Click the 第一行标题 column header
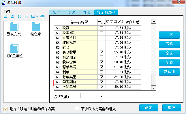The height and width of the screenshot is (114, 186). tap(80, 22)
